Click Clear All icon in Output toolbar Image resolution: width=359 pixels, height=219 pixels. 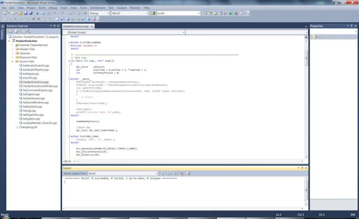click(x=182, y=174)
